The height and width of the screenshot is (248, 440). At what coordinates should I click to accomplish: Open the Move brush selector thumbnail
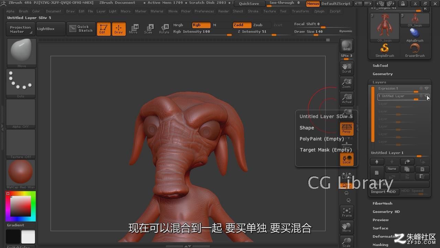21,53
